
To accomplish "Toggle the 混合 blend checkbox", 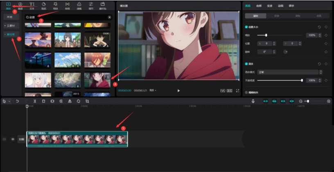I will (246, 64).
